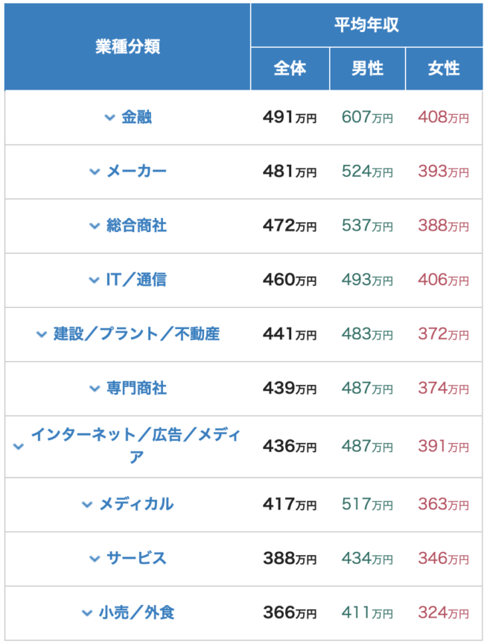This screenshot has width=484, height=643.
Task: Expand the 小売/外食 chevron arrow
Action: 87,613
